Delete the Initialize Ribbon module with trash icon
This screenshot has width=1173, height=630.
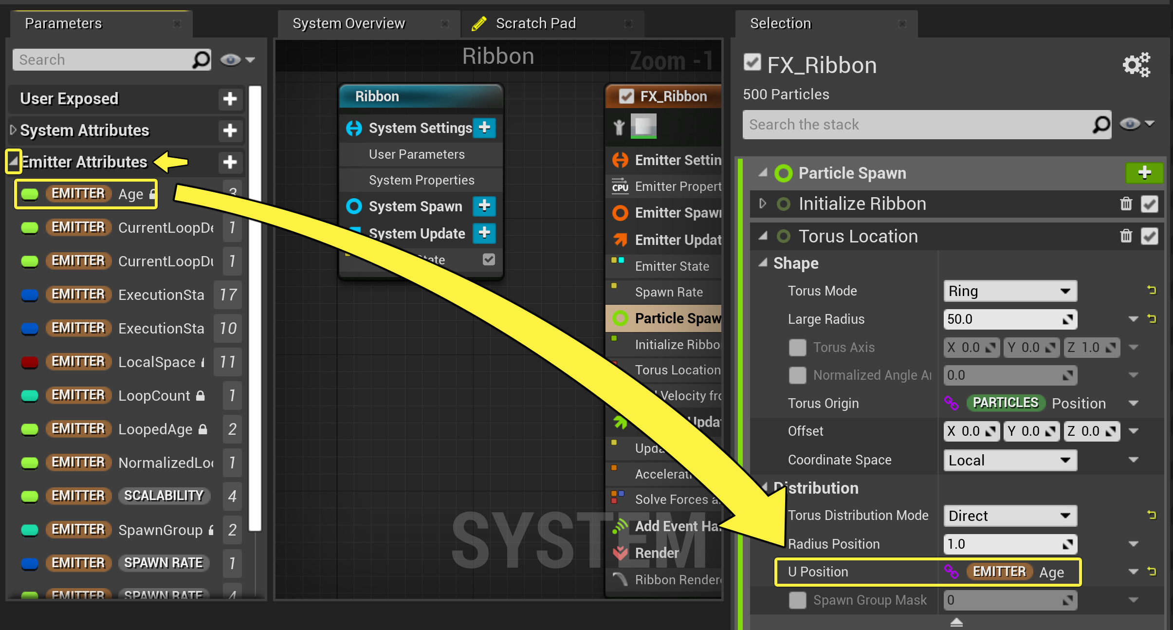1126,204
